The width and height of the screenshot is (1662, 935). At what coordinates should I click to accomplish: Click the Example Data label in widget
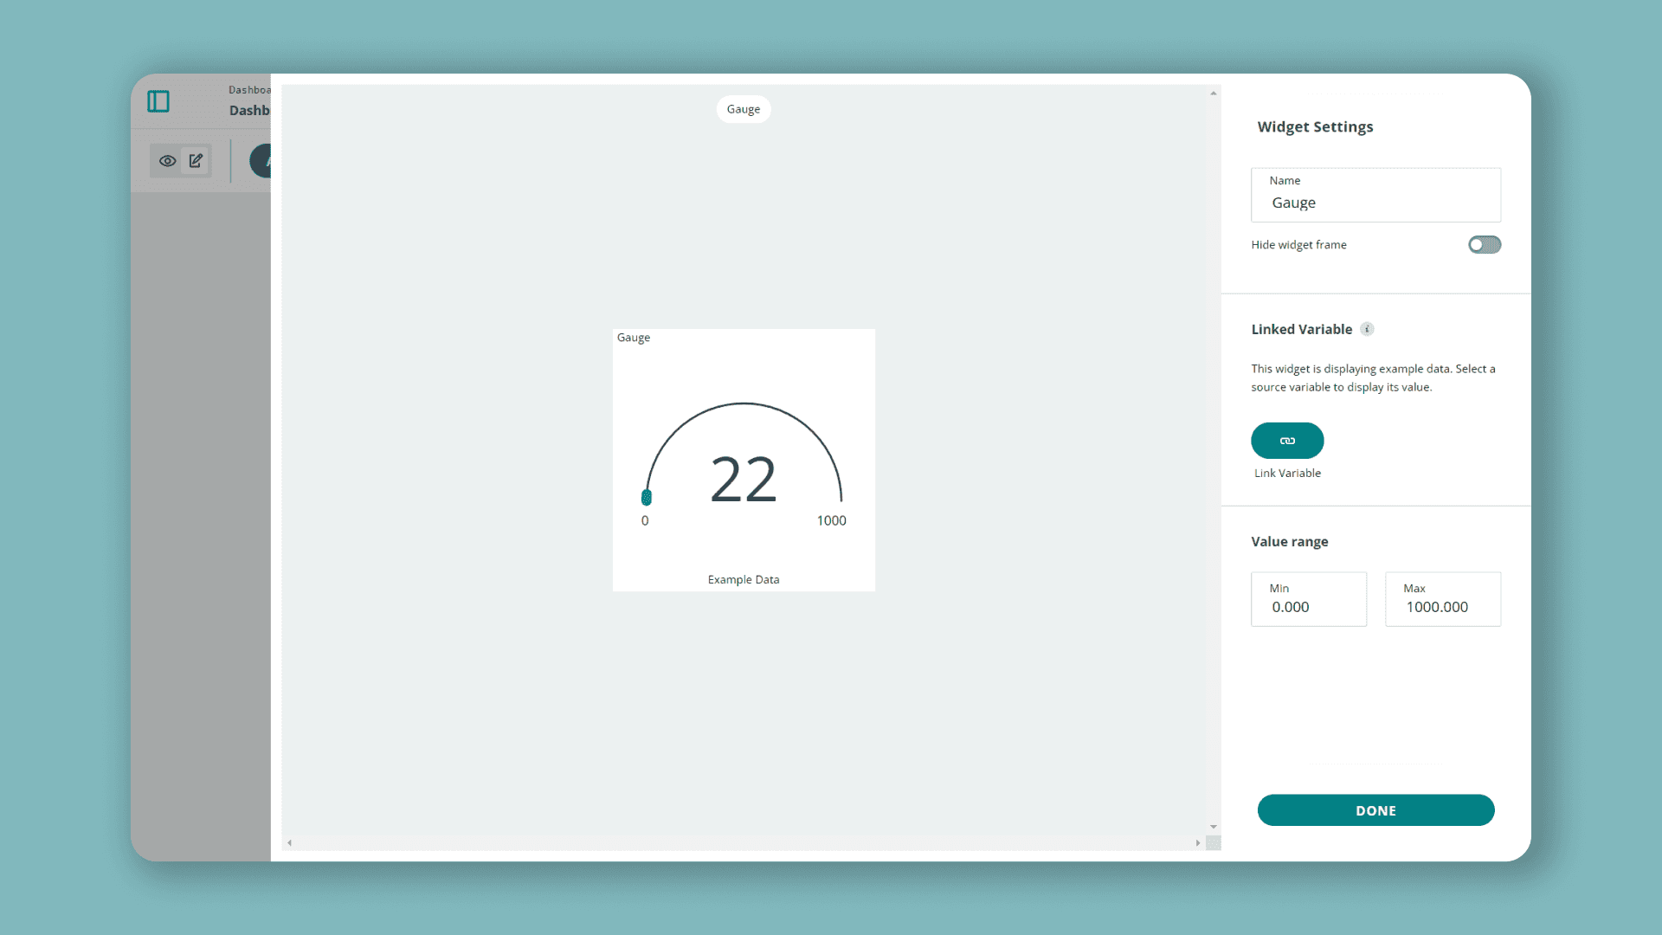coord(743,580)
